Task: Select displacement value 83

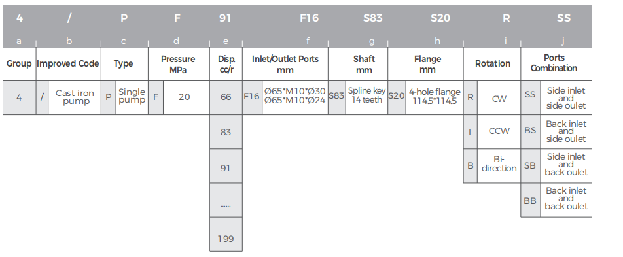Action: pyautogui.click(x=226, y=132)
